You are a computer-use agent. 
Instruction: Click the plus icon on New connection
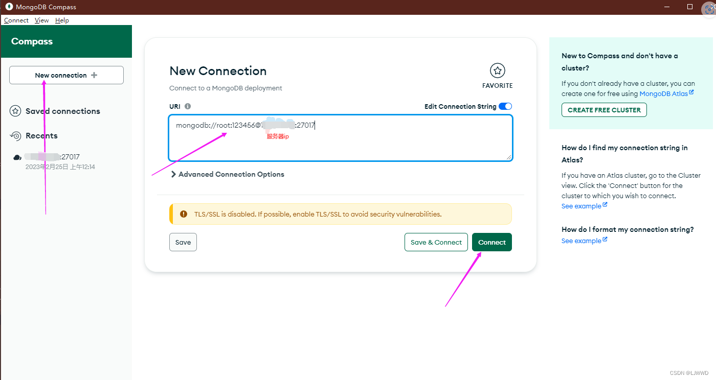click(x=94, y=75)
